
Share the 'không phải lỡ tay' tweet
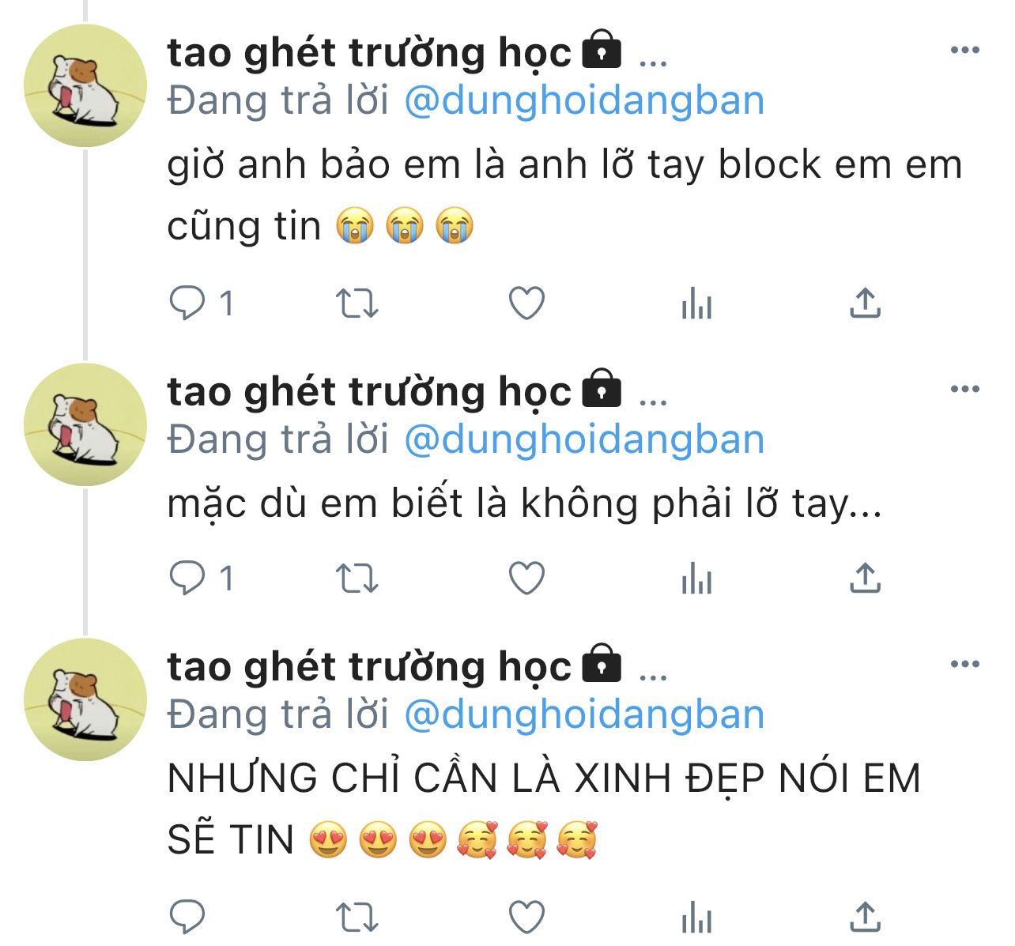pos(866,578)
